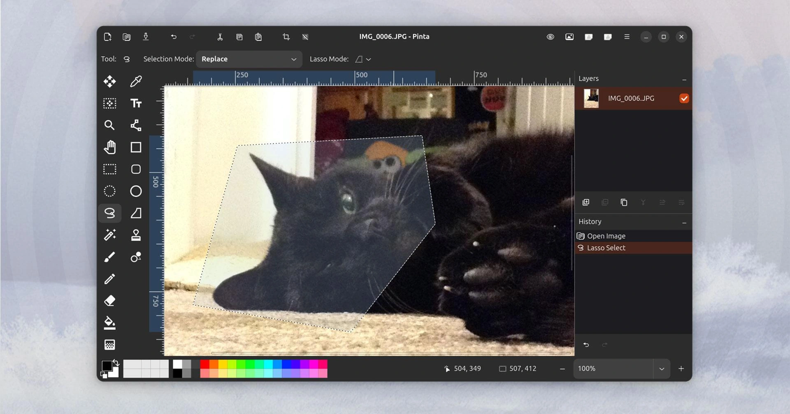Select the Ellipse Select tool

(109, 191)
